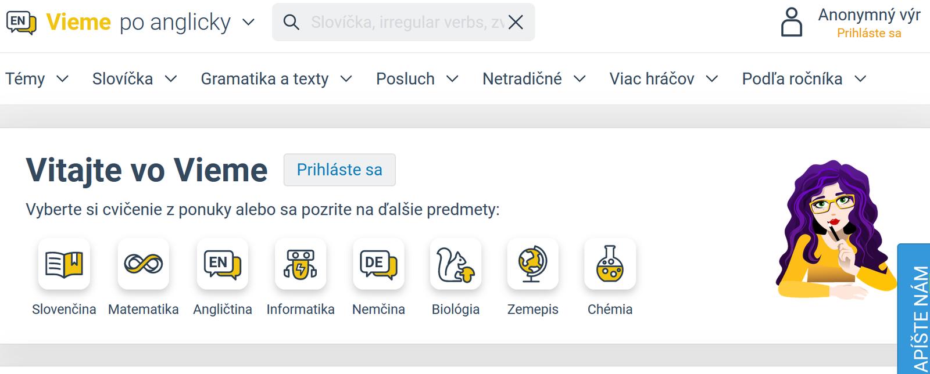This screenshot has height=374, width=930.
Task: Open the Angličtina EN speech bubble icon
Action: (222, 264)
